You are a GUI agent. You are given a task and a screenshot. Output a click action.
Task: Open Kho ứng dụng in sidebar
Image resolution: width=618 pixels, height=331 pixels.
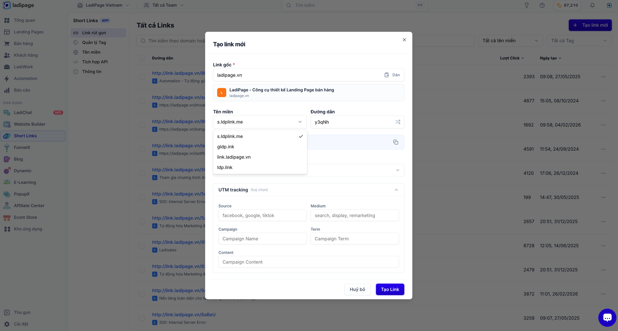pyautogui.click(x=28, y=229)
